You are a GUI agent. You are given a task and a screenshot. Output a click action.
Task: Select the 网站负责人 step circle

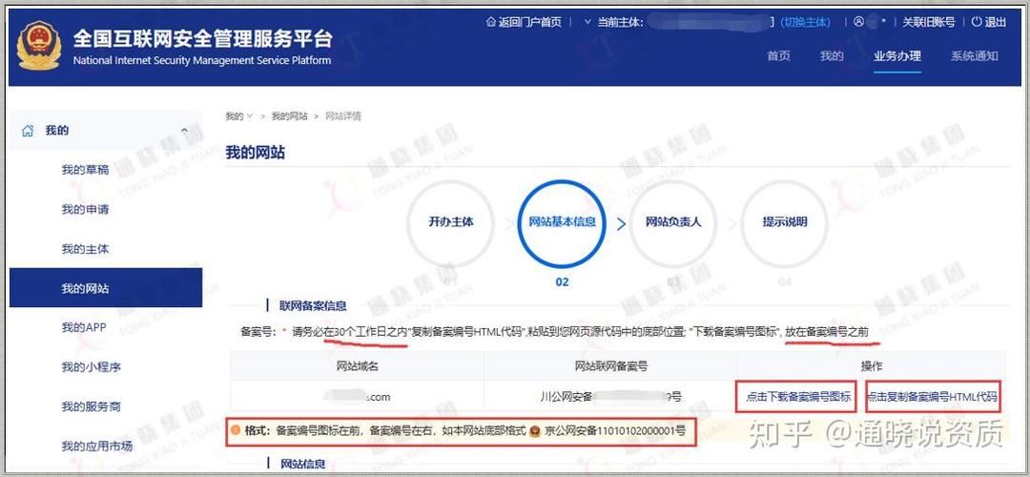coord(673,223)
